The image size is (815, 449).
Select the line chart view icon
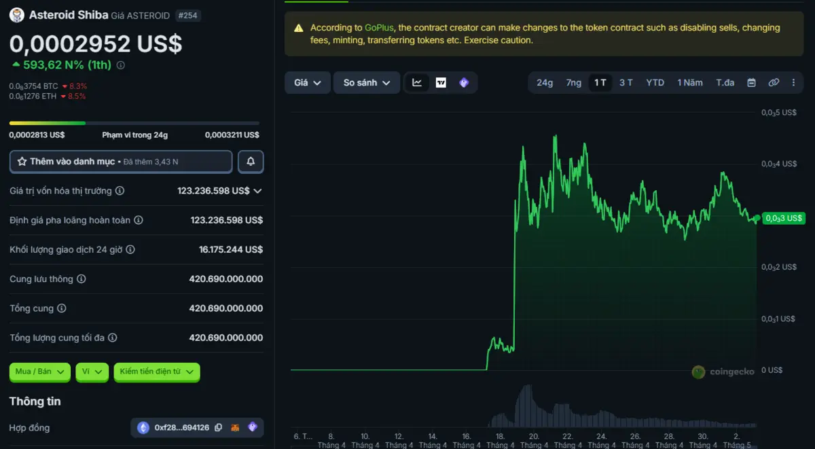[x=417, y=83]
